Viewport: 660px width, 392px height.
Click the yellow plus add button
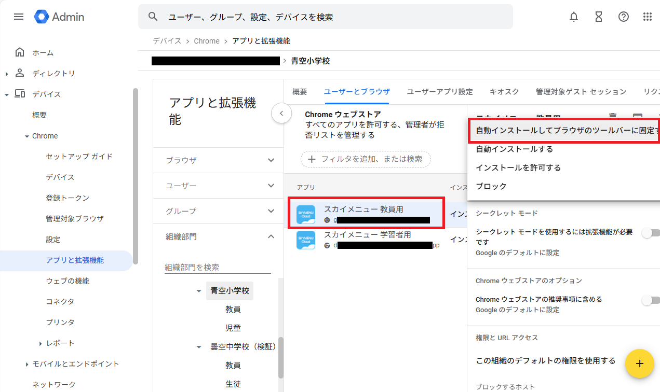point(639,363)
